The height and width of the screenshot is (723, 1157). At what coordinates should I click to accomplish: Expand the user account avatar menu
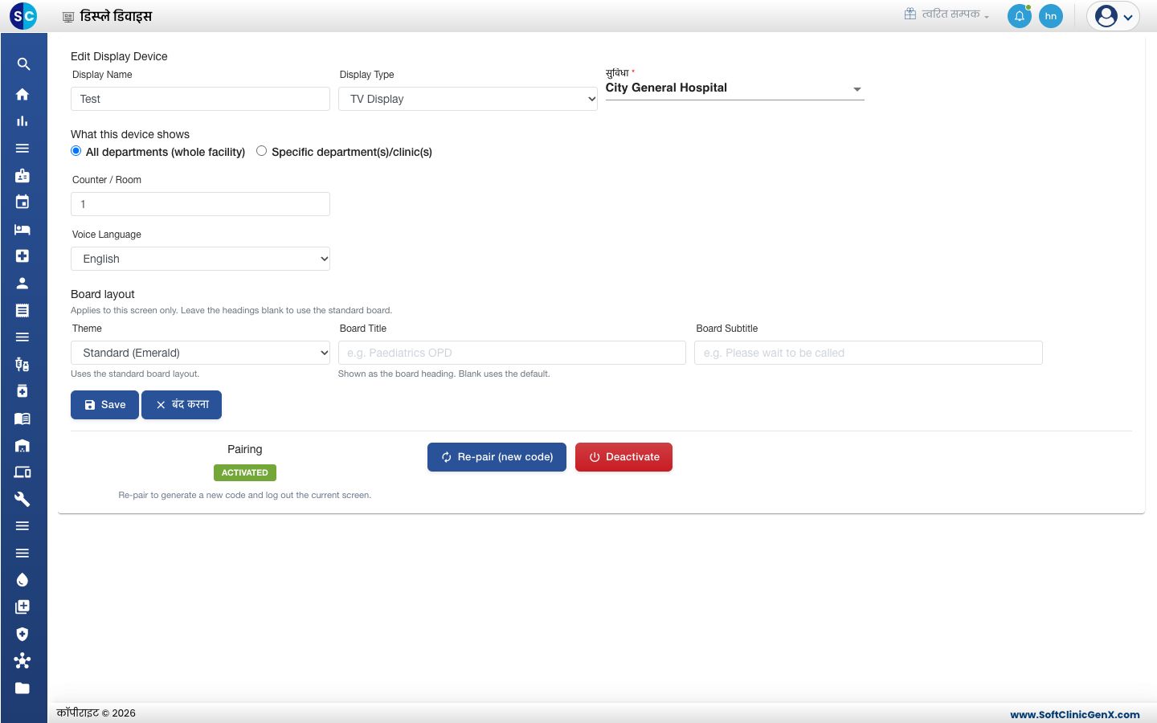coord(1114,16)
